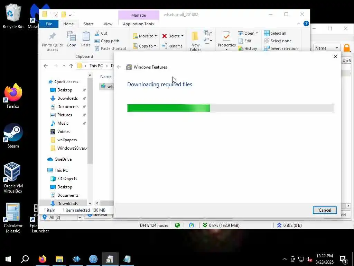Click Select none in the ribbon

click(x=278, y=41)
